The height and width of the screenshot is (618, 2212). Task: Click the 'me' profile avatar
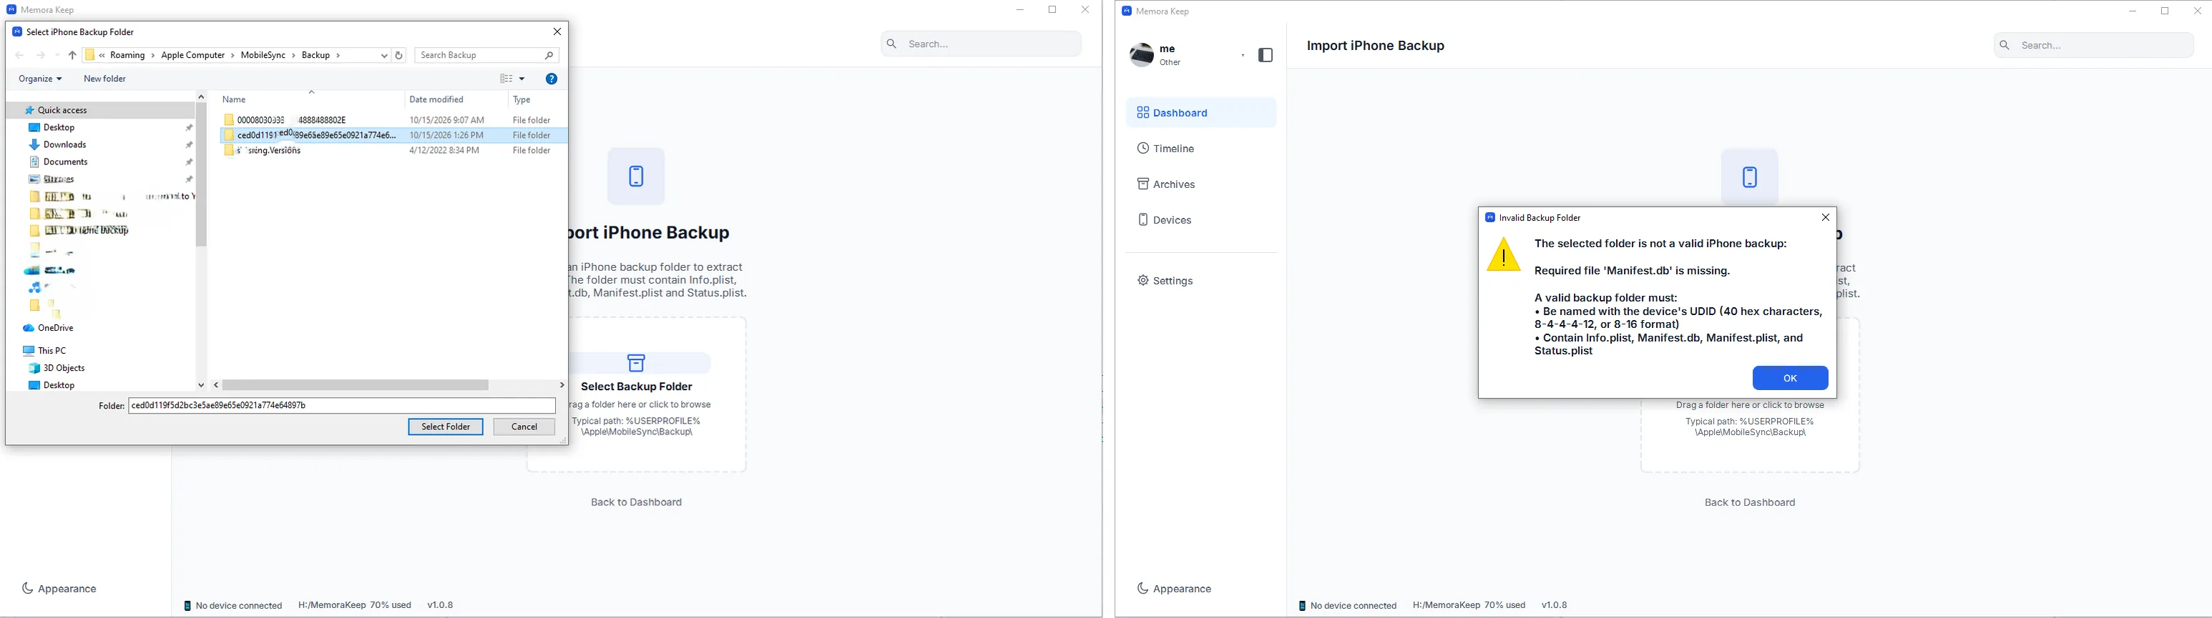pyautogui.click(x=1141, y=55)
